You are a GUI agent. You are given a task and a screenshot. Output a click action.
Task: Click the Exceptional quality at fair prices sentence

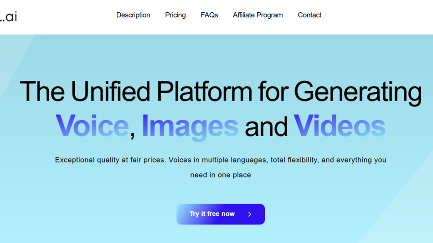coord(110,160)
